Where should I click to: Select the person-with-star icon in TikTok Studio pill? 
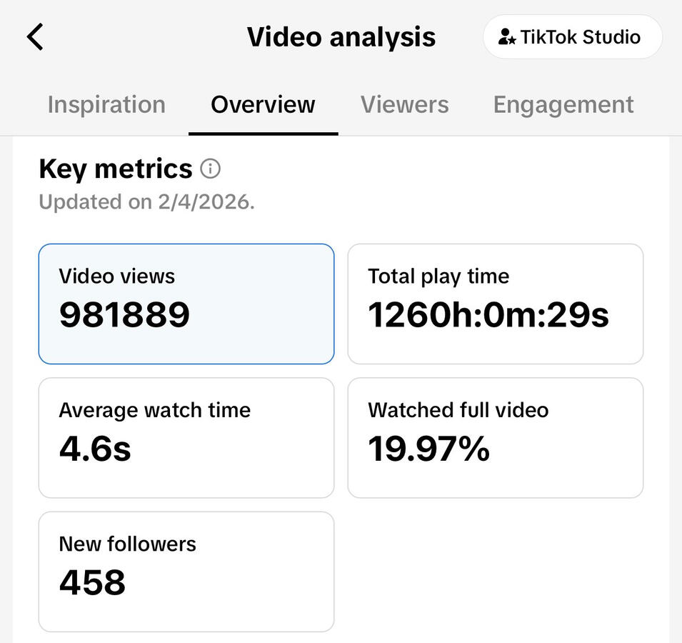(x=507, y=36)
